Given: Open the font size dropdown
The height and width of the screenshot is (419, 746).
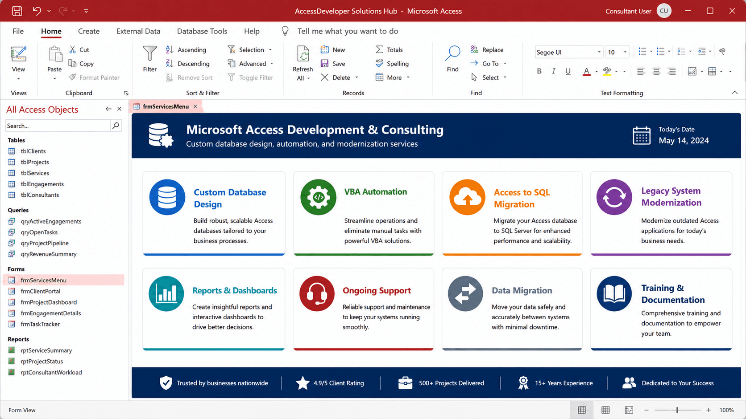Looking at the screenshot, I should (625, 52).
